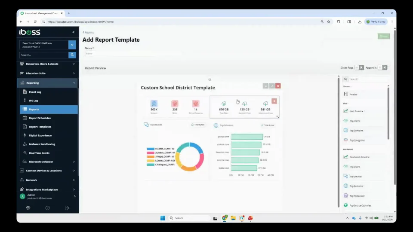
Task: Open File Explorer from taskbar
Action: coord(233,218)
